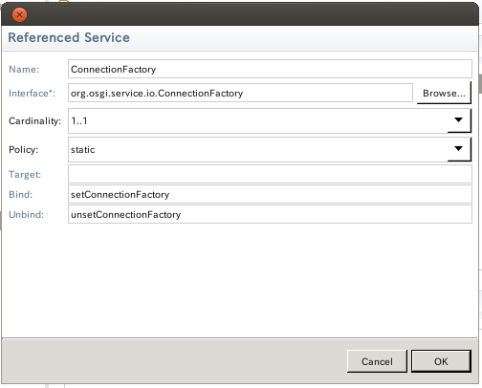Click the Target label link
This screenshot has width=482, height=388.
pos(25,174)
